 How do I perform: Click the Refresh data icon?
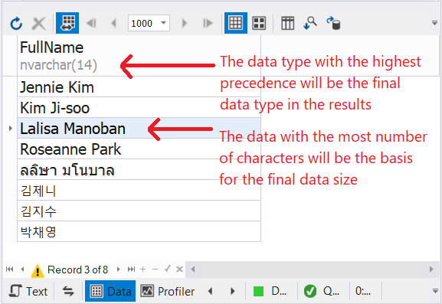[x=16, y=23]
